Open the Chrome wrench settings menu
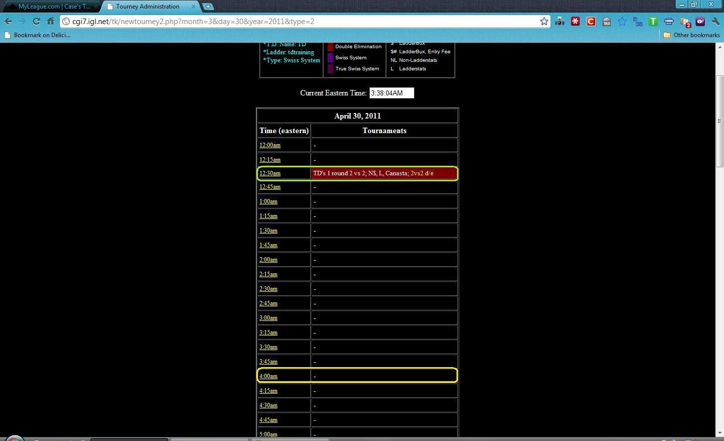 click(715, 21)
